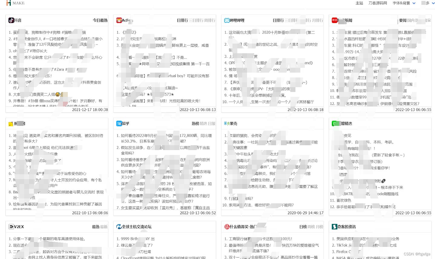
Task: Click the green 豆瓣精选 icon
Action: click(334, 123)
